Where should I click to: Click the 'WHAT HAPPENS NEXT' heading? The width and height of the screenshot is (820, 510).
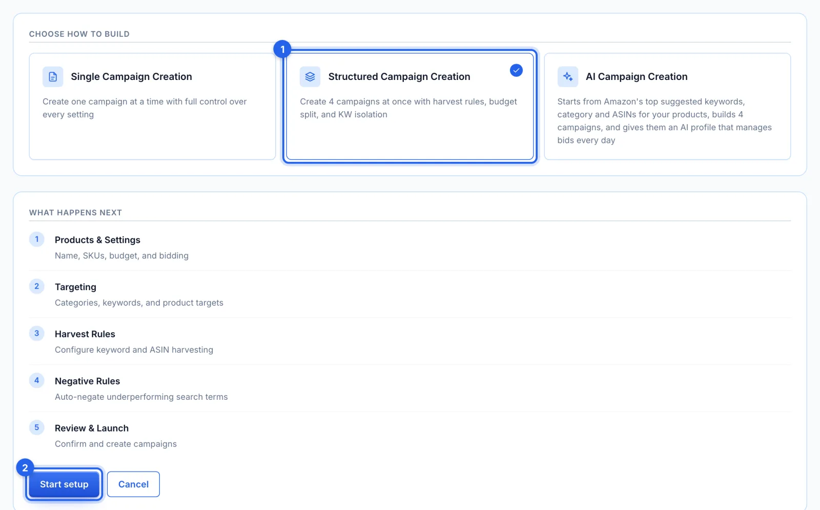point(75,213)
